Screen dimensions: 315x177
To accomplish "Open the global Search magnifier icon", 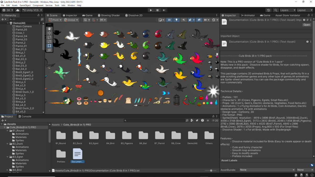I will tap(276, 10).
